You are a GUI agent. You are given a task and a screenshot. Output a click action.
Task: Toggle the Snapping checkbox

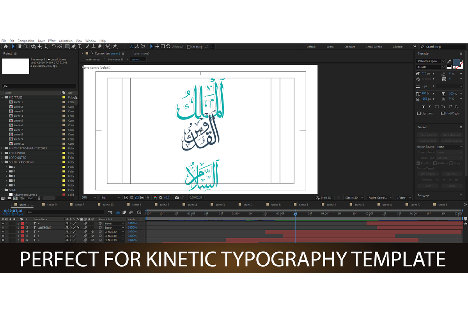point(189,47)
